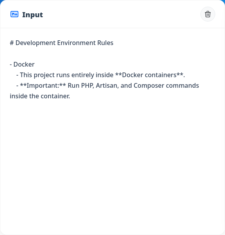Click the '# Development Environment Rules' line
The height and width of the screenshot is (235, 225).
click(x=61, y=43)
